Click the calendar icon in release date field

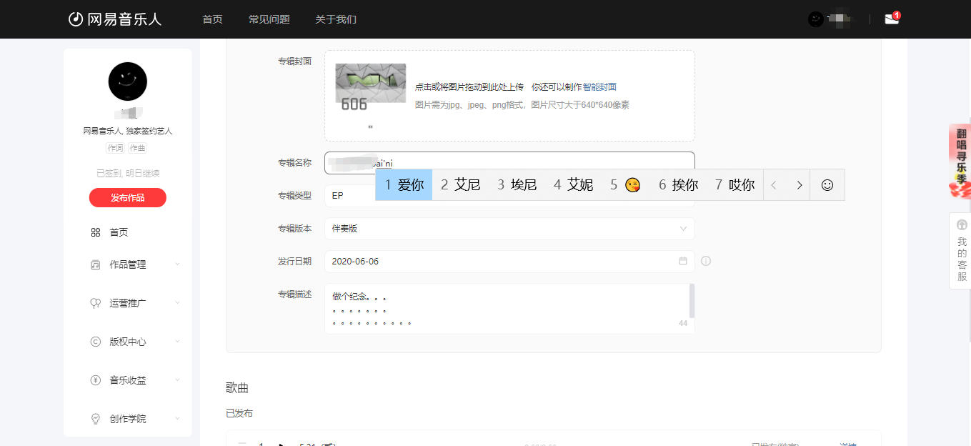(682, 261)
